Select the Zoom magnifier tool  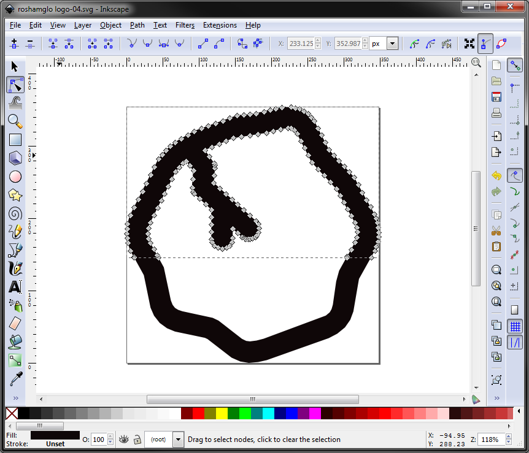pyautogui.click(x=15, y=121)
